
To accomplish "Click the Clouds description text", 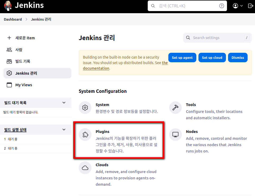I will tap(126, 178).
